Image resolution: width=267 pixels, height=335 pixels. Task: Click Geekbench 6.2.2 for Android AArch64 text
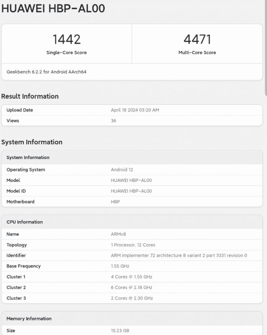pyautogui.click(x=47, y=72)
